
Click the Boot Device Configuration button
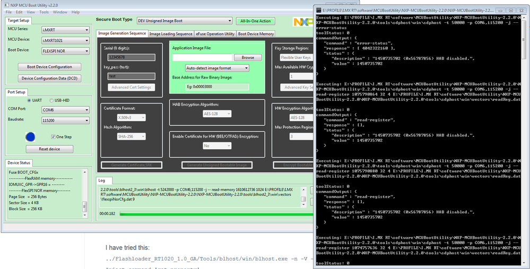(49, 67)
